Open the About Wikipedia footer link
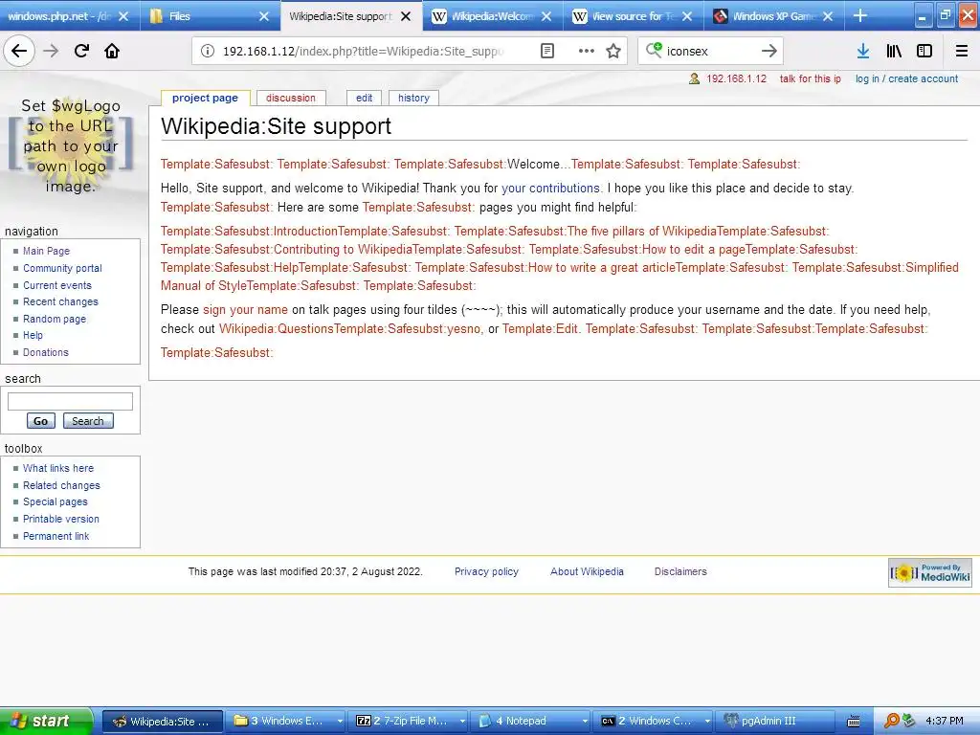The width and height of the screenshot is (980, 735). pyautogui.click(x=587, y=571)
